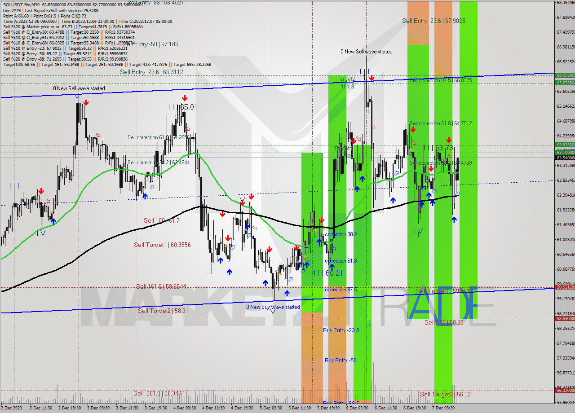Viewport: 575px width, 413px height.
Task: Click the 'Sell 261.8 | 56.3444' label
Action: (159, 393)
